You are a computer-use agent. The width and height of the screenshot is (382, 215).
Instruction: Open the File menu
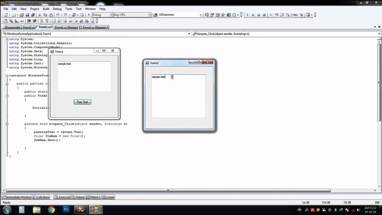click(6, 9)
